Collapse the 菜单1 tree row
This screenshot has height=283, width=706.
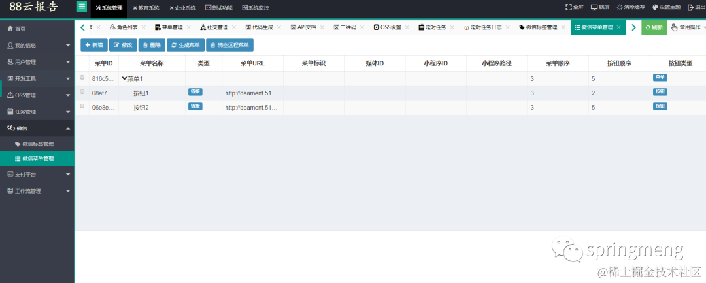pyautogui.click(x=125, y=78)
